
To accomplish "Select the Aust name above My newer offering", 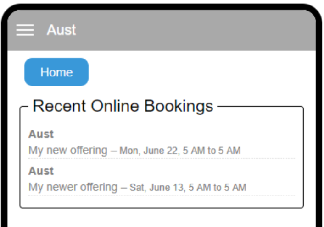I will pyautogui.click(x=41, y=171).
